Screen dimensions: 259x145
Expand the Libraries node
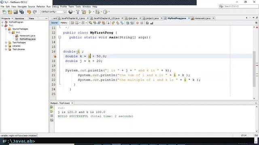[6, 46]
